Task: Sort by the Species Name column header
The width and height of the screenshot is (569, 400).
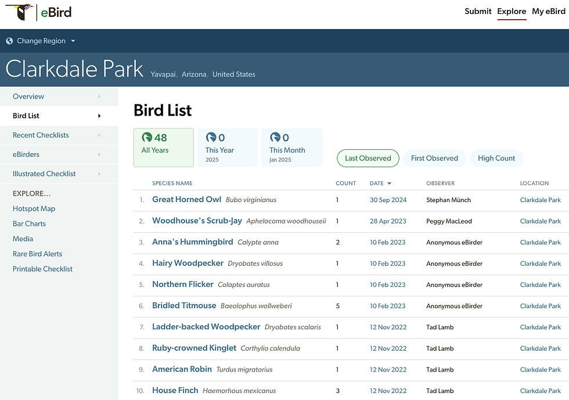Action: pyautogui.click(x=172, y=183)
